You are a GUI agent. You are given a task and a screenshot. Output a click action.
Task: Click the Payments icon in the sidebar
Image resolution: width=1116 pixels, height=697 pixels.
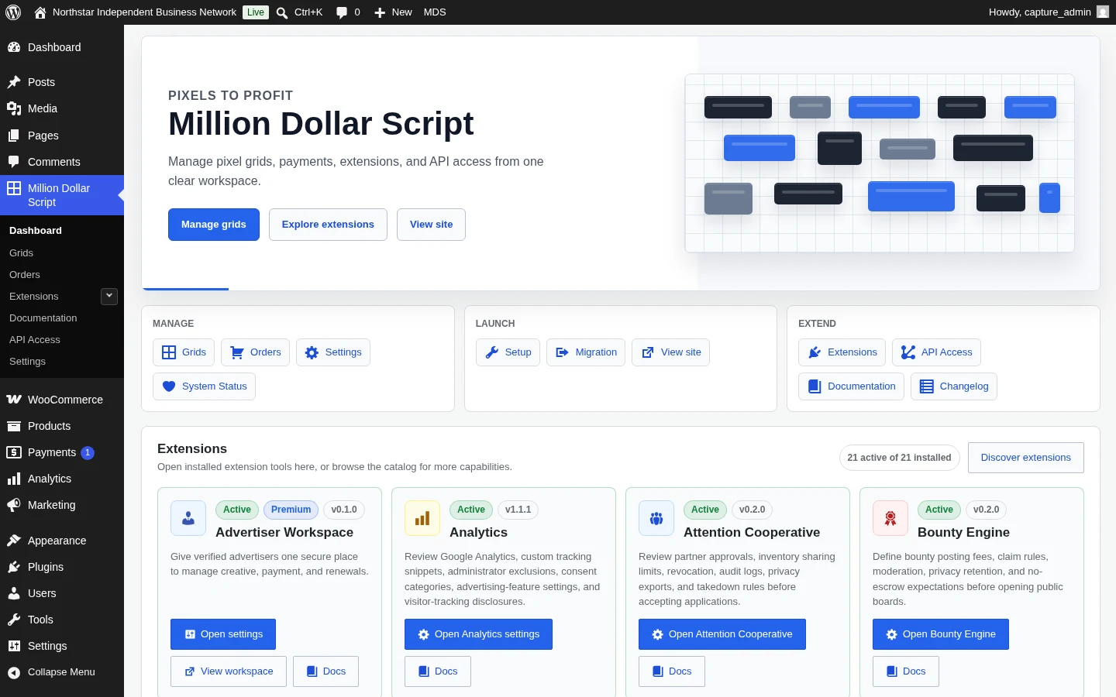[x=14, y=452]
